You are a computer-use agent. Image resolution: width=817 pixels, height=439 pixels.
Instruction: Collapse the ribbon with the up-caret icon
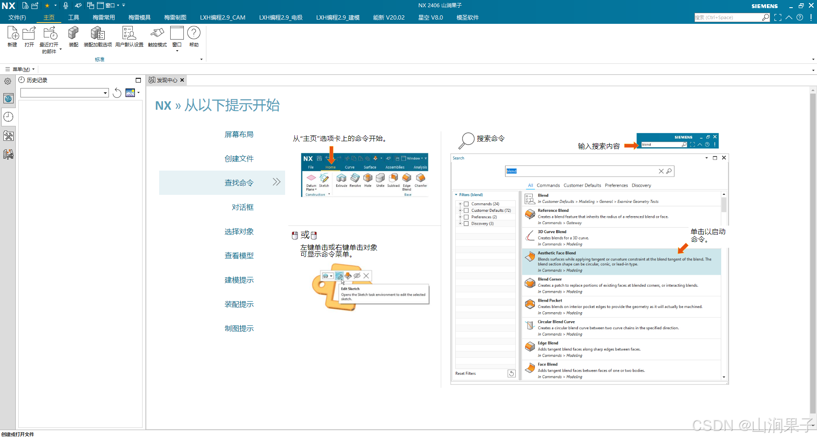pos(789,17)
